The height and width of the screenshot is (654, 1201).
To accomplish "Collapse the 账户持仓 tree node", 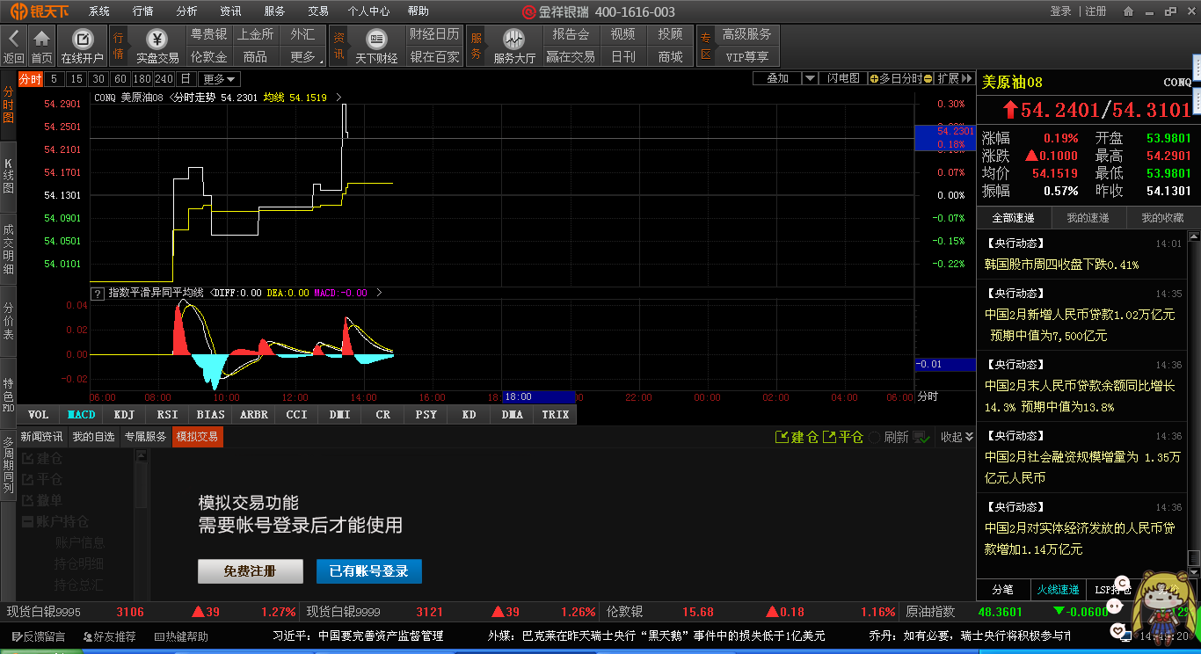I will point(27,521).
